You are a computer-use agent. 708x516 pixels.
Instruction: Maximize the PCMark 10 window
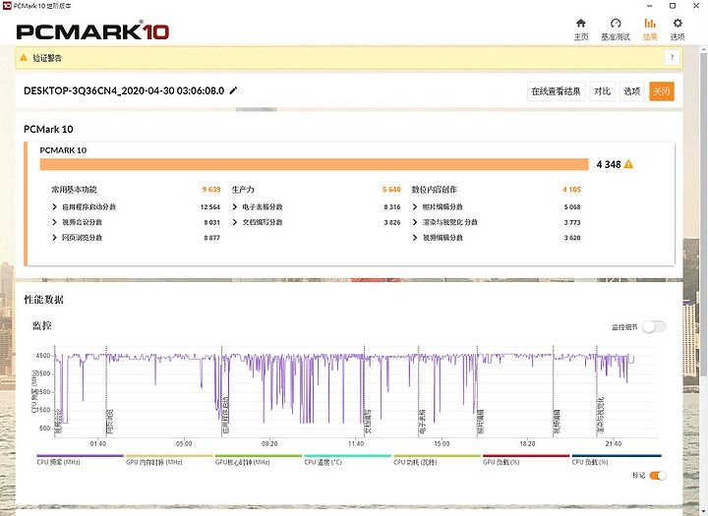[x=673, y=6]
